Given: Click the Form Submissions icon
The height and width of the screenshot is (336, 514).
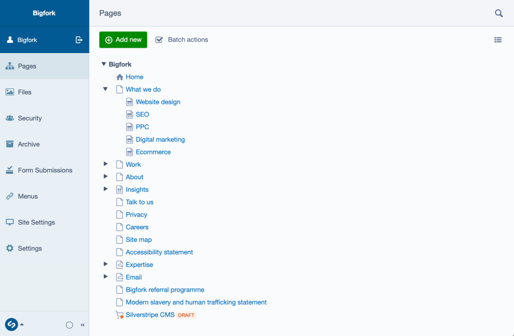Looking at the screenshot, I should [x=11, y=170].
